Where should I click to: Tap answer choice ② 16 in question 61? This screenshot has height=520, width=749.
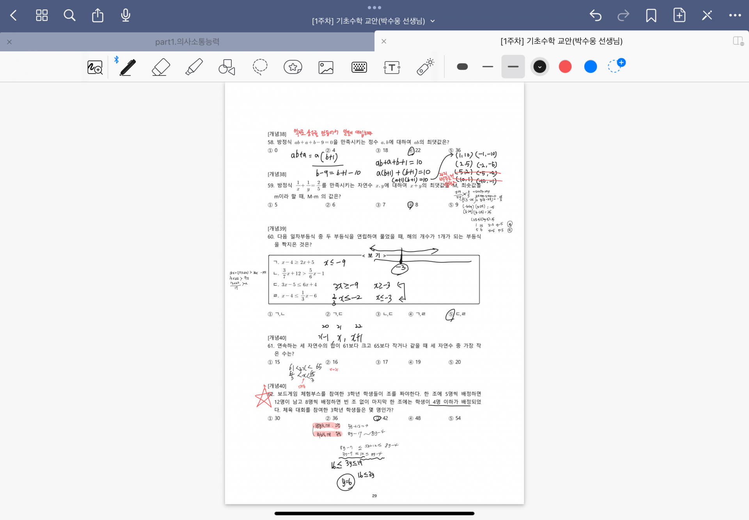[x=332, y=362]
